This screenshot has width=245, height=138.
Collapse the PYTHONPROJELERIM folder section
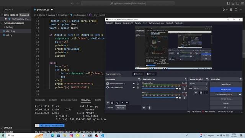click(15, 23)
